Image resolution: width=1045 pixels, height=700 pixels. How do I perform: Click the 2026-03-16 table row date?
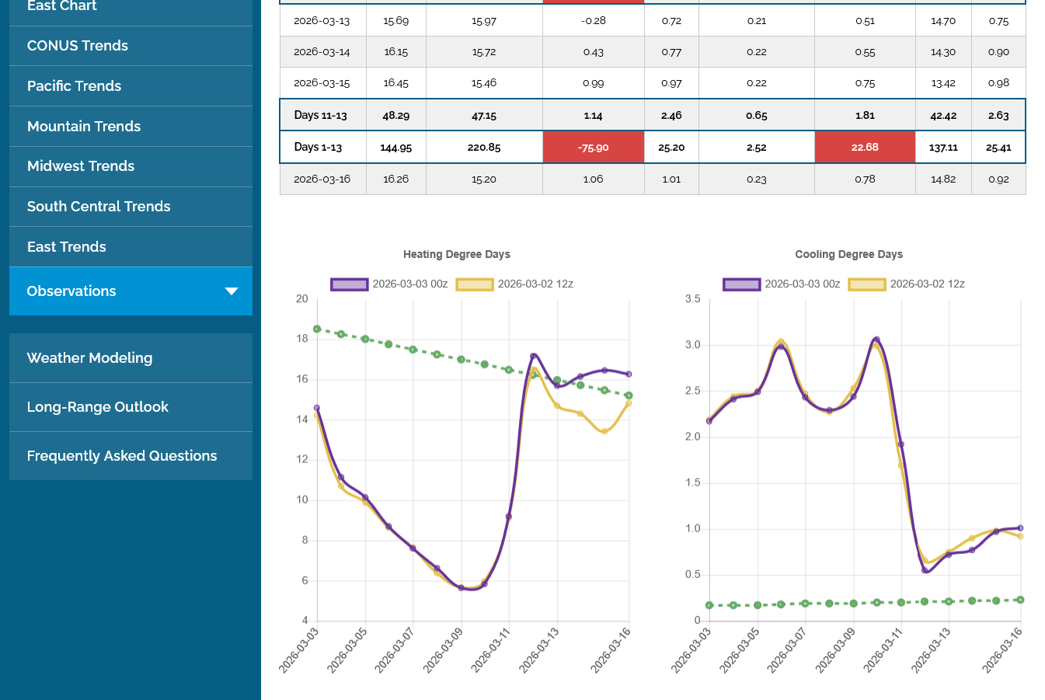[x=322, y=179]
